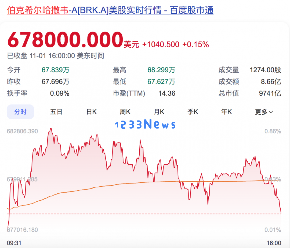
Task: Click the 682806.390 axis label
Action: (x=22, y=131)
